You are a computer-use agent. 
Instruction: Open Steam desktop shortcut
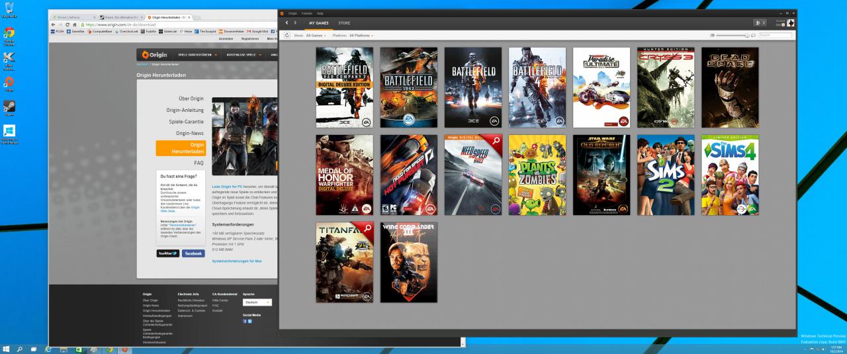click(9, 109)
